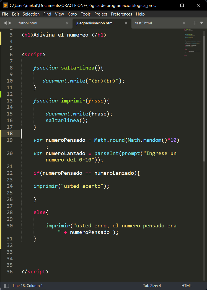
Task: Change Tab Size: 4 setting
Action: coord(152,286)
